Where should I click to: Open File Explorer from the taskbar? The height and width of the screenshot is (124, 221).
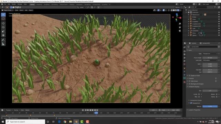70,122
